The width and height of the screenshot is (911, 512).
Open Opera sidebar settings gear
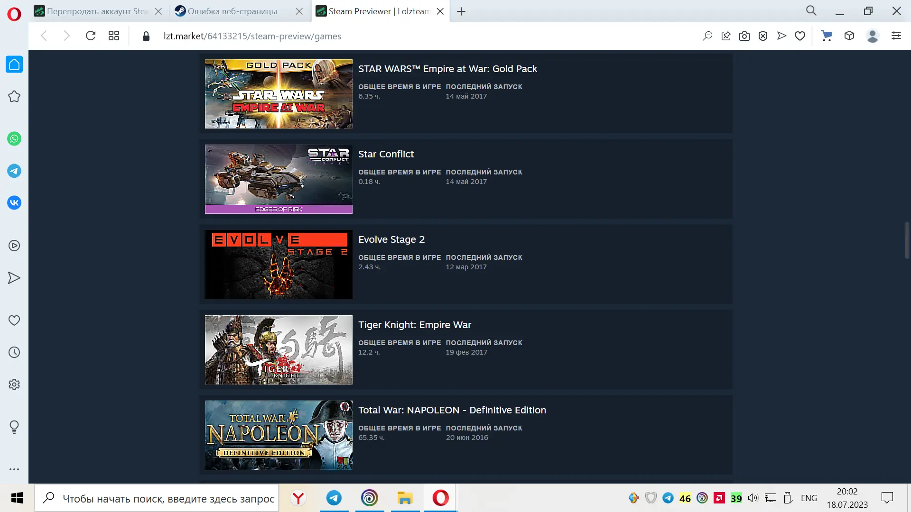click(x=14, y=384)
